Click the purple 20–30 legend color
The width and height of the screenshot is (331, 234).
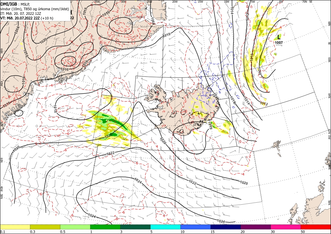[256, 227]
